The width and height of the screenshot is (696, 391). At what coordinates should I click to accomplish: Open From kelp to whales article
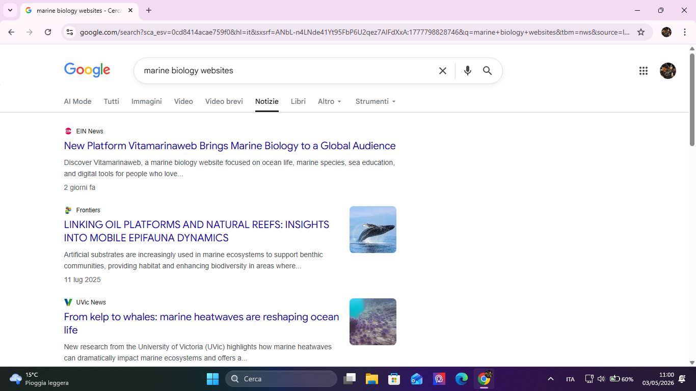[201, 323]
